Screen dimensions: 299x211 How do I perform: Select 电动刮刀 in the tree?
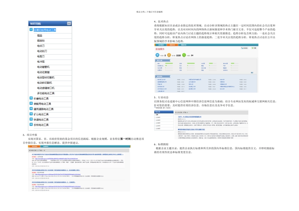click(42, 51)
